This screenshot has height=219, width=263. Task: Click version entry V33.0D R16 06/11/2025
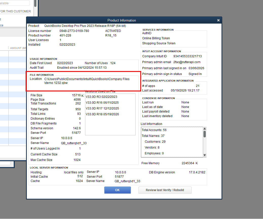(x=102, y=103)
